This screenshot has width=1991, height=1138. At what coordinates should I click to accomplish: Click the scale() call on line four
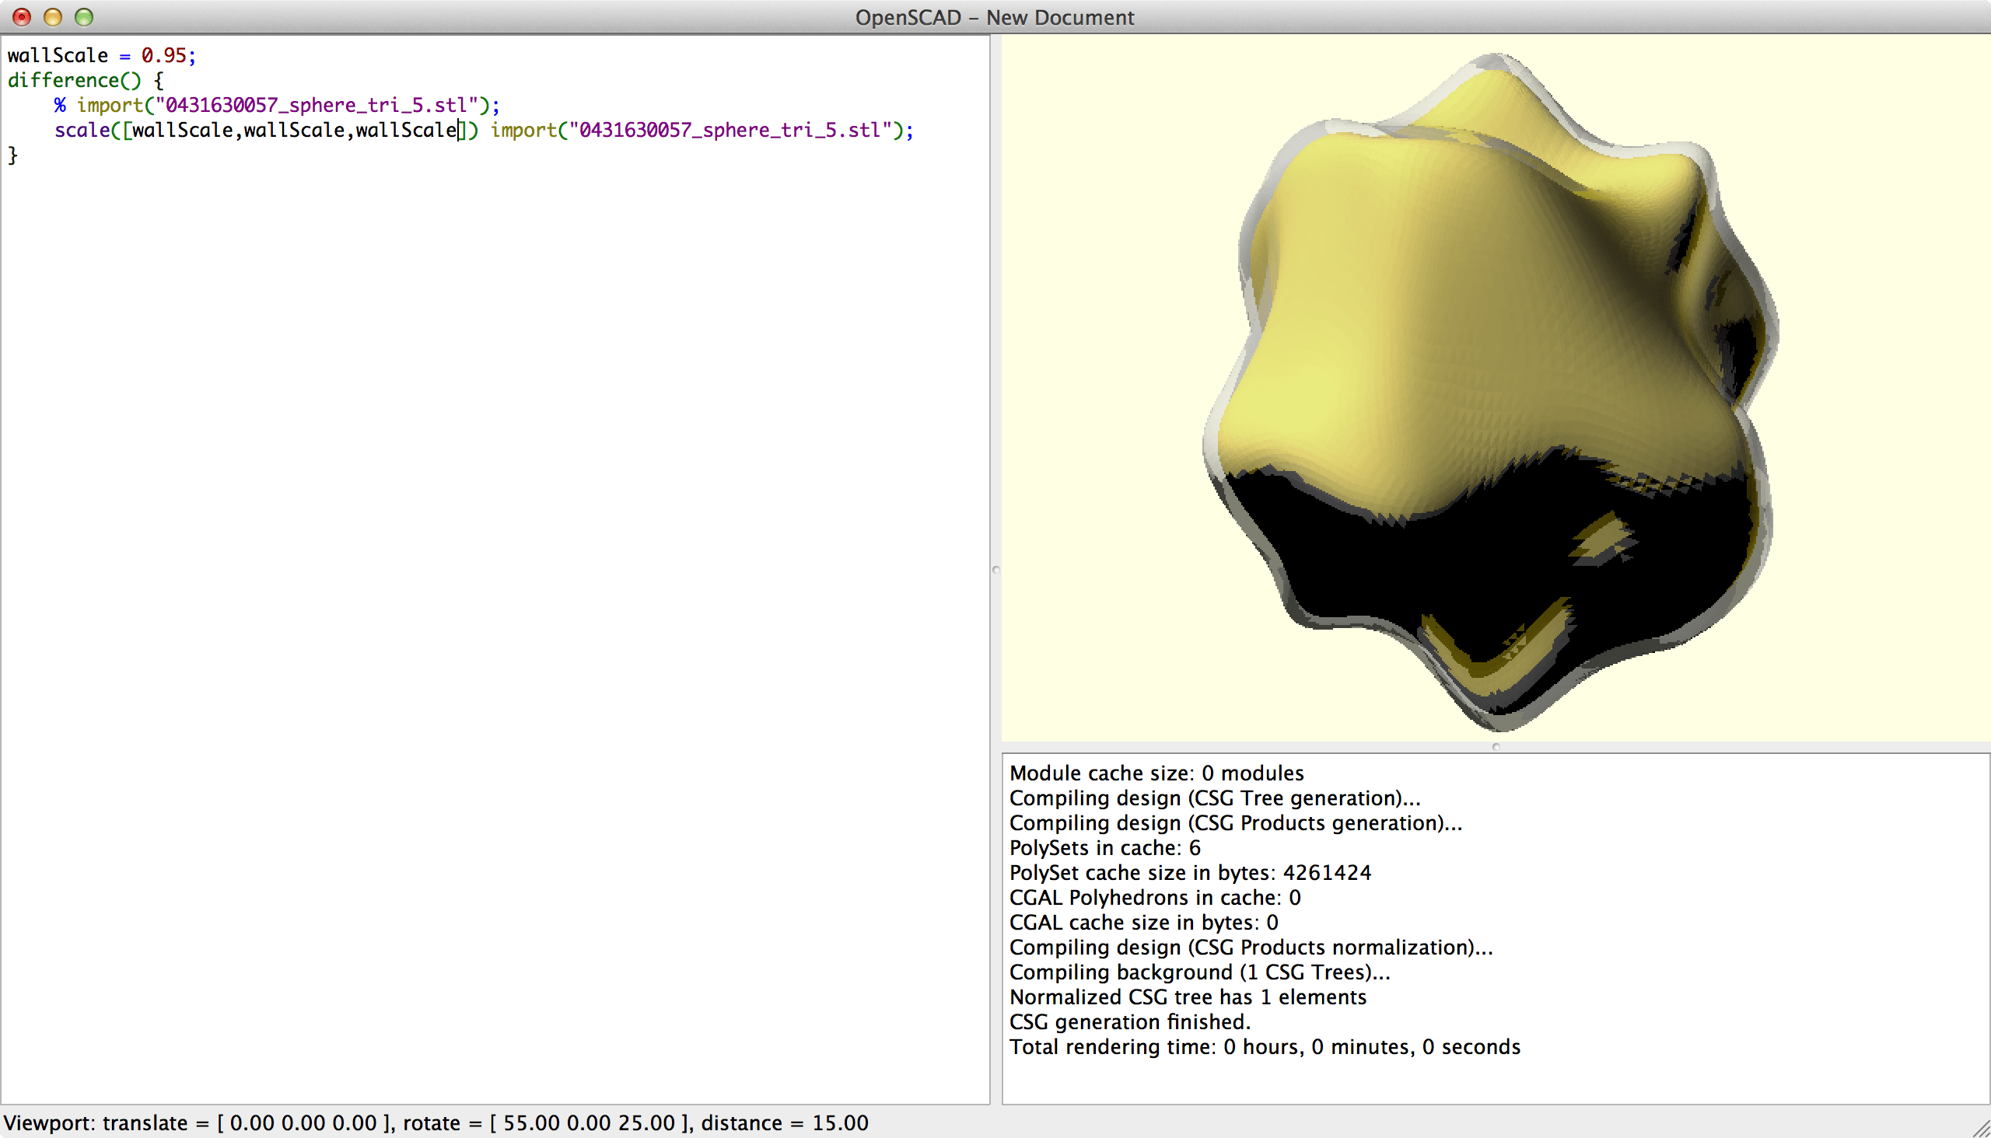click(x=85, y=131)
